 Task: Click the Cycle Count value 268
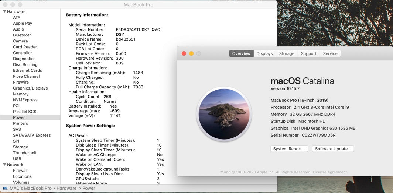click(x=107, y=96)
